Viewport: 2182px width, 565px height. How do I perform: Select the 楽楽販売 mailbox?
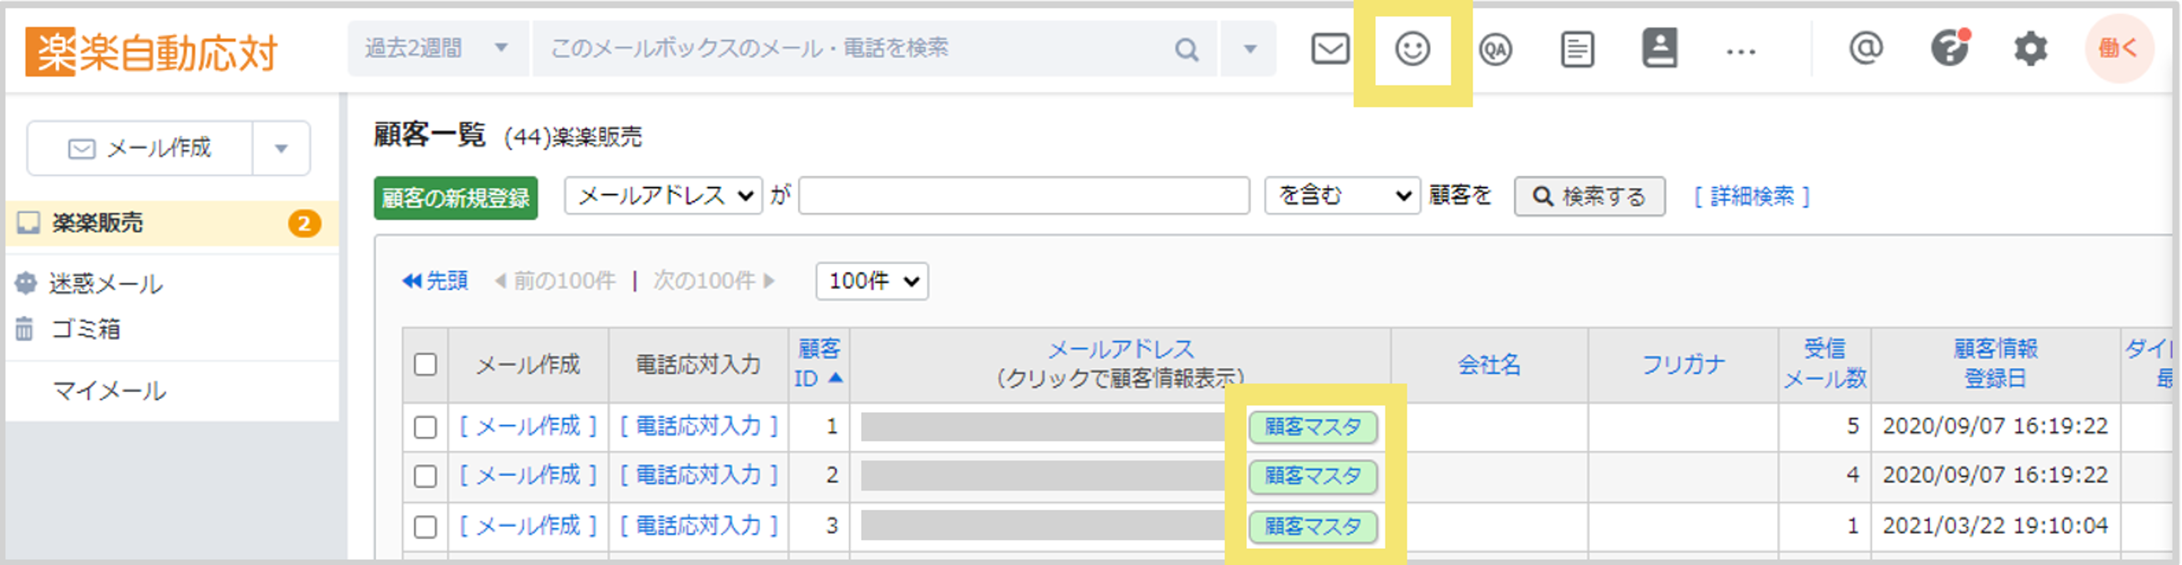click(173, 223)
